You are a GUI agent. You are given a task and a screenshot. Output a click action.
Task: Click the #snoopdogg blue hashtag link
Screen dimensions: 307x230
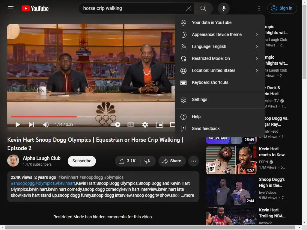[22, 183]
